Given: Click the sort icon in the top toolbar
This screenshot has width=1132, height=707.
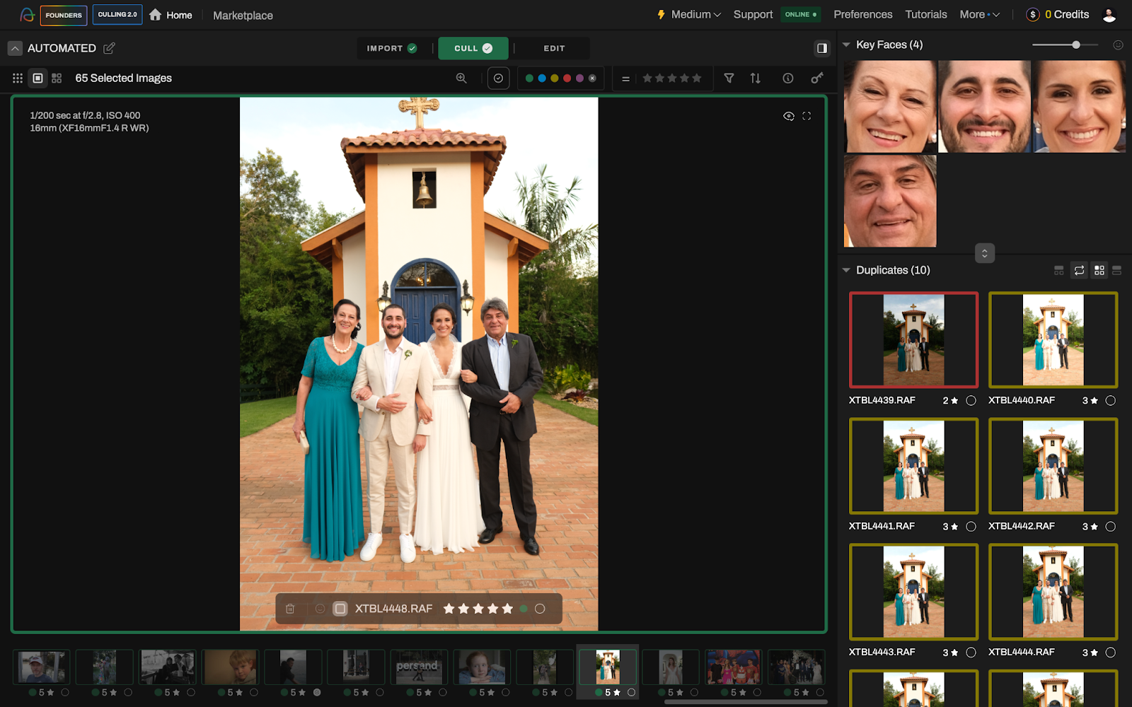Looking at the screenshot, I should 755,78.
